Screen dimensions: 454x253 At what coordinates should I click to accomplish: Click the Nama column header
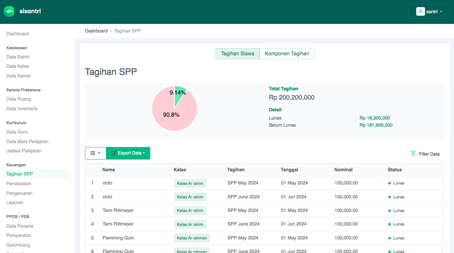click(x=109, y=169)
